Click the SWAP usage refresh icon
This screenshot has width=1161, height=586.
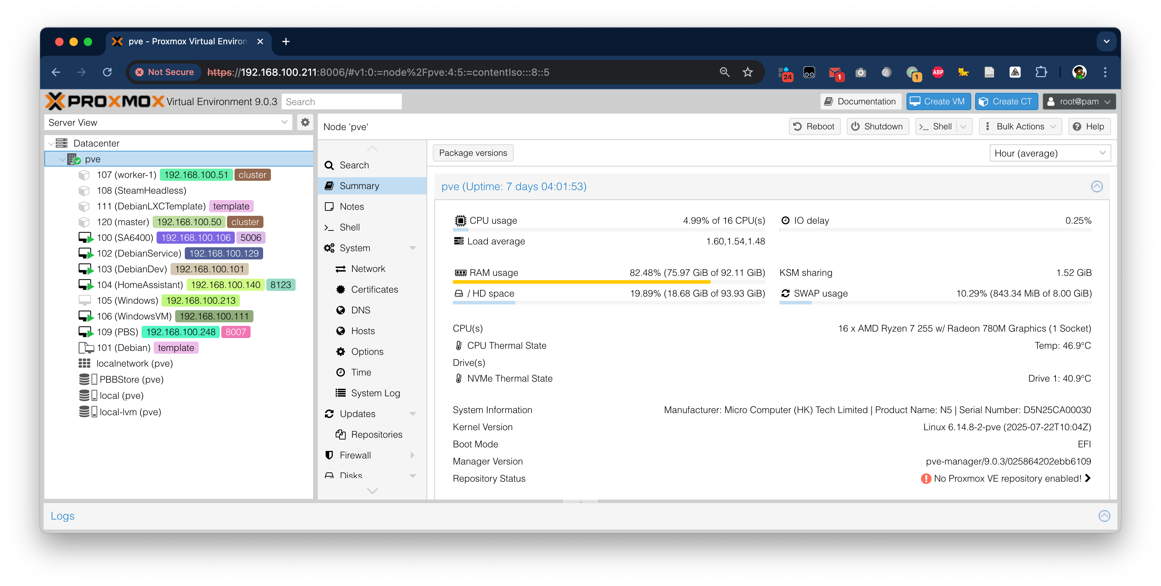pyautogui.click(x=785, y=293)
